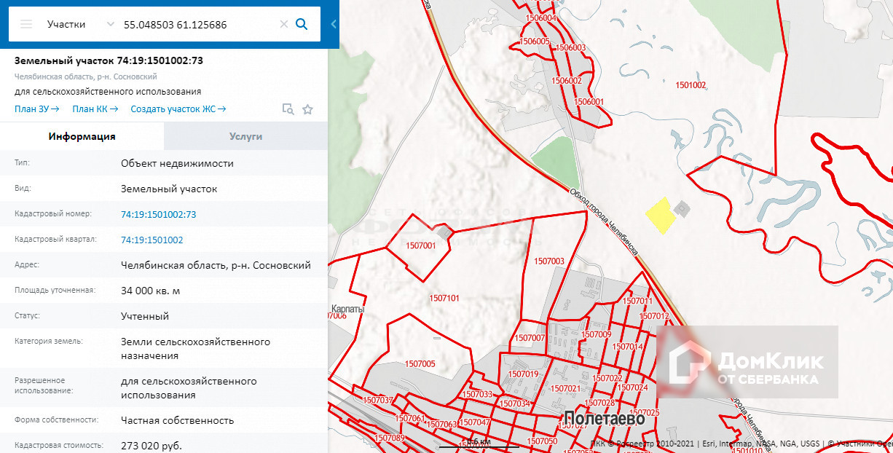
Task: Click the area value 34 000 кв. м
Action: [x=150, y=291]
